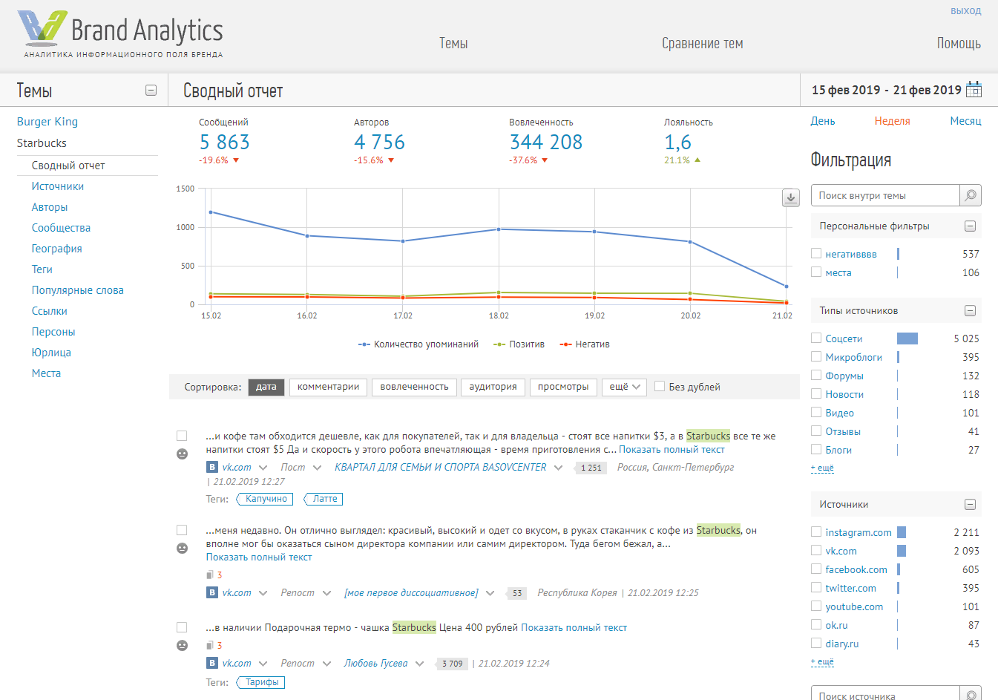Check the Микроблоги source type
The height and width of the screenshot is (700, 998).
pyautogui.click(x=816, y=356)
